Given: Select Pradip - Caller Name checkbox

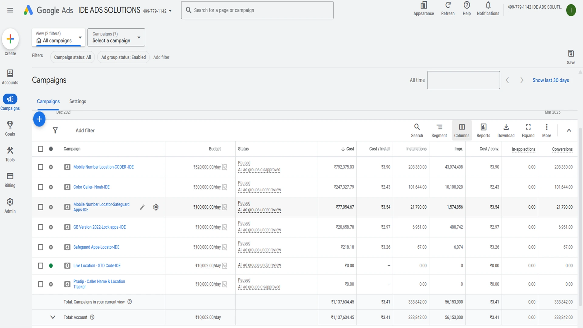Looking at the screenshot, I should coord(40,284).
